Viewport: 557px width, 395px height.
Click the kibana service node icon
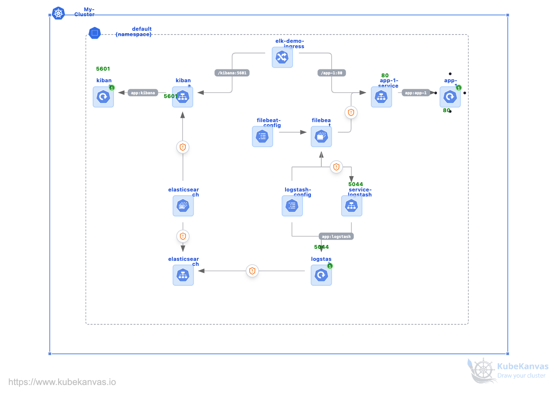click(183, 97)
